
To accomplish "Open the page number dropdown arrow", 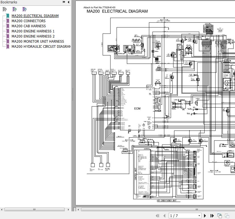I will [199, 216].
